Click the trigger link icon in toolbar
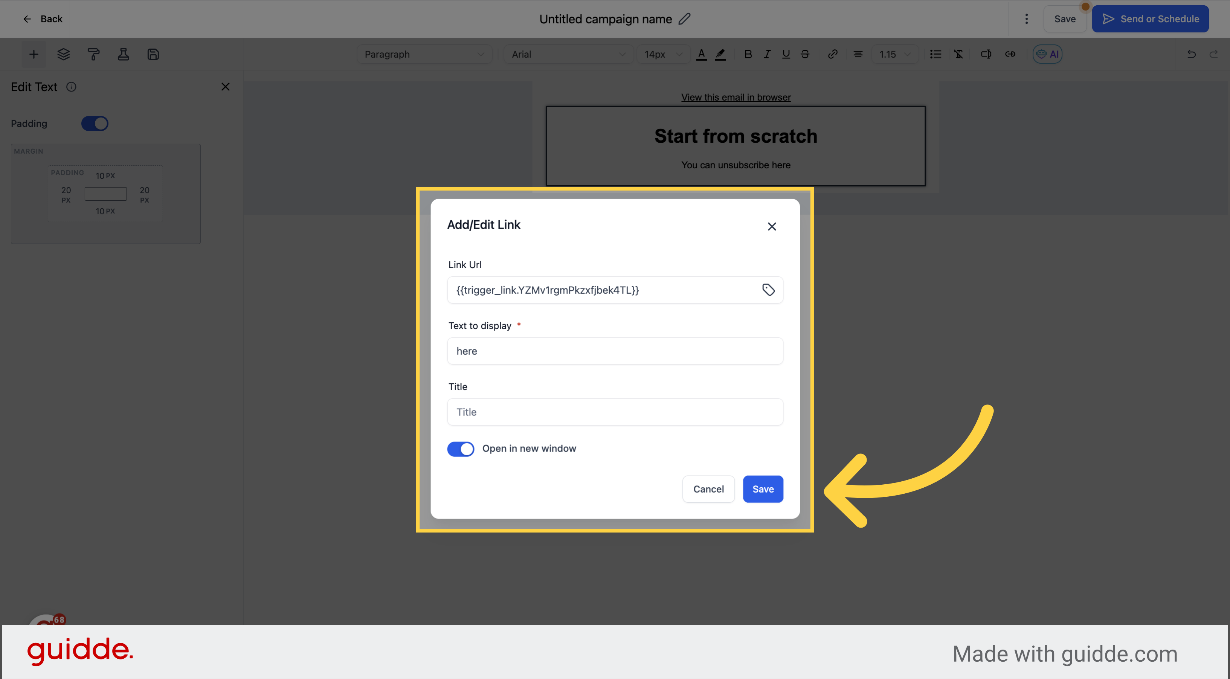Viewport: 1230px width, 679px height. [x=1010, y=55]
